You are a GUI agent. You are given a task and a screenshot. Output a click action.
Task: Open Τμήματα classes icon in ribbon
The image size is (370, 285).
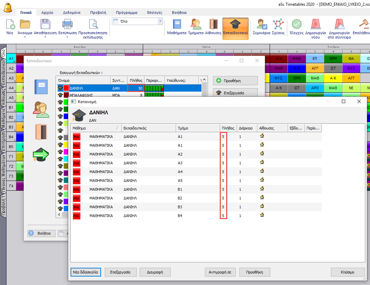pos(196,24)
